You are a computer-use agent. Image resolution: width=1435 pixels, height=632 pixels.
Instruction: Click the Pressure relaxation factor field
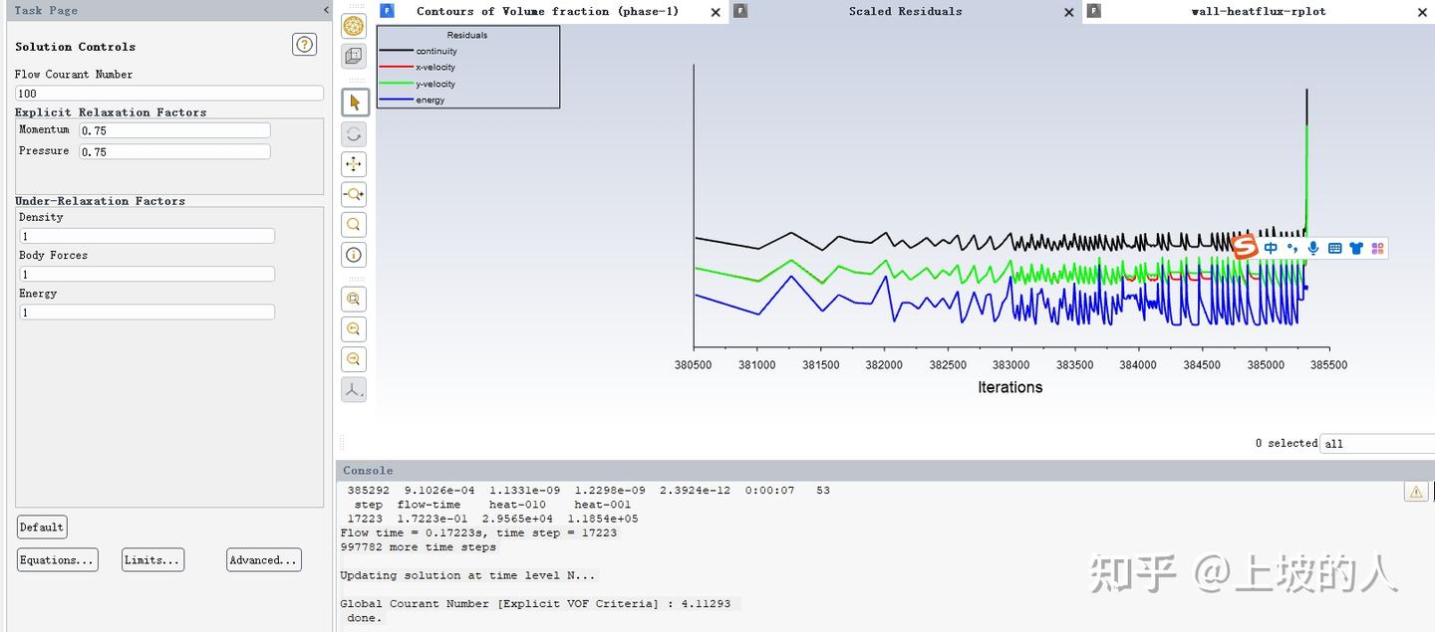coord(174,151)
